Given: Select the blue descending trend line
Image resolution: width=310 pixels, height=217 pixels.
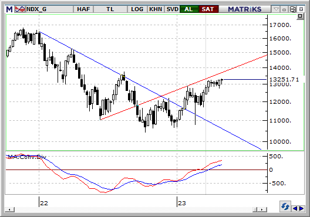Looking at the screenshot, I should (150, 90).
